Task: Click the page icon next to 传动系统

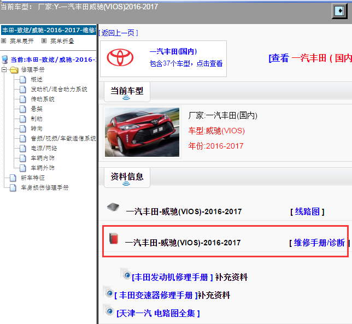Action: tap(22, 99)
